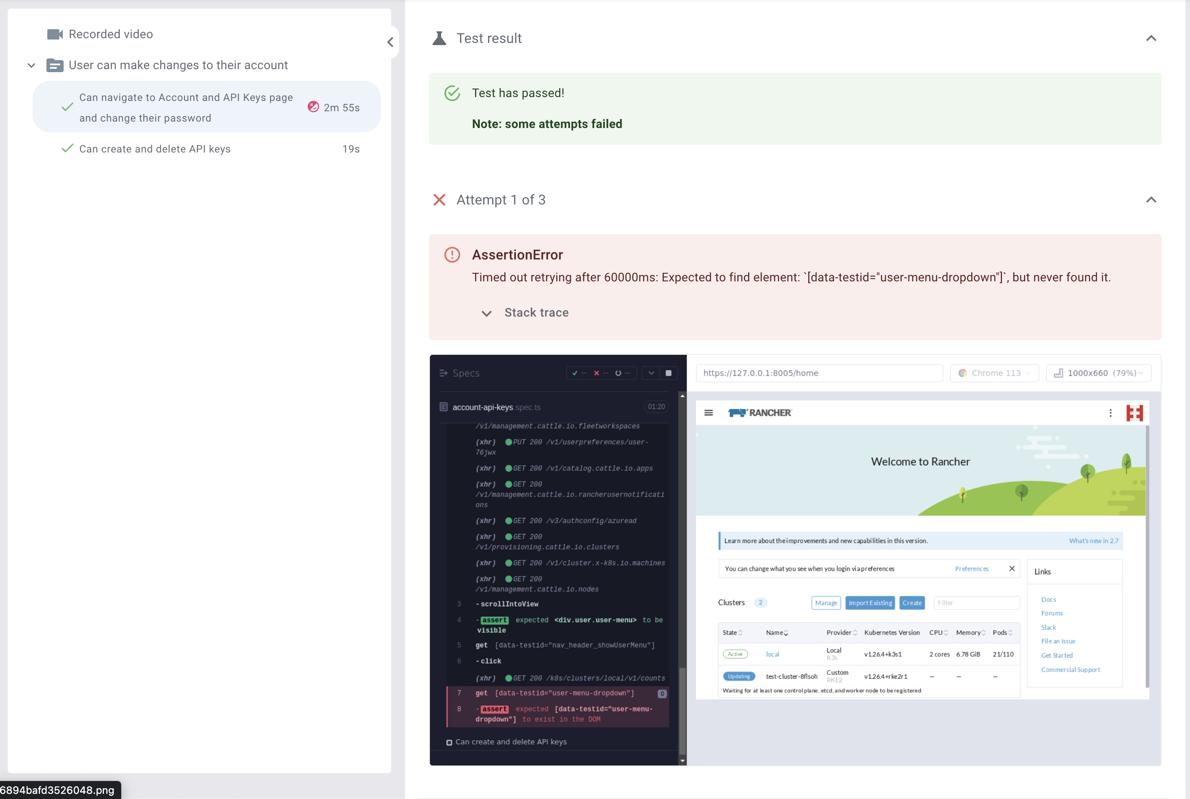This screenshot has width=1190, height=799.
Task: Click the Chrome browser icon in the selector
Action: [x=963, y=373]
